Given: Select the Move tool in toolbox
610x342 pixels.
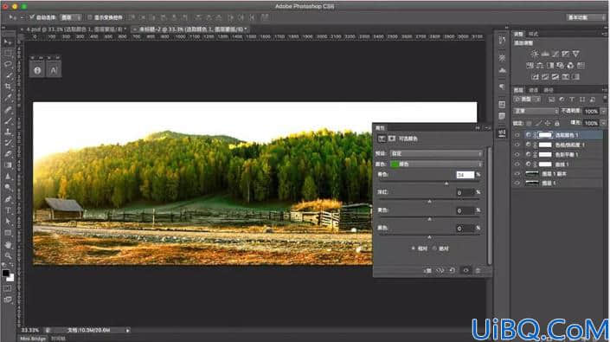Looking at the screenshot, I should (8, 42).
